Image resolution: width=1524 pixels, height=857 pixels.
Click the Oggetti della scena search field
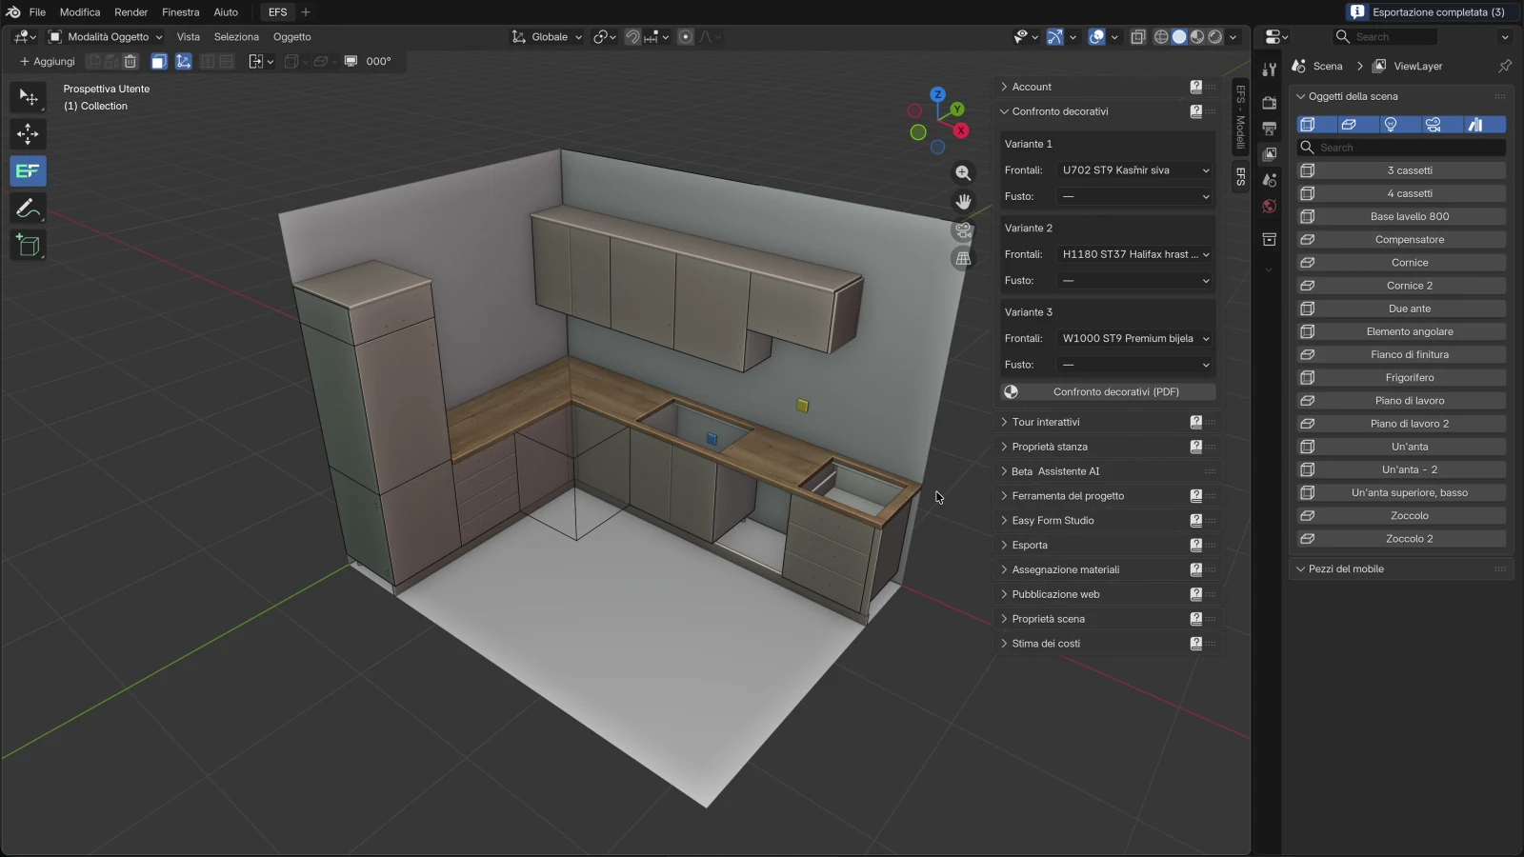click(1401, 148)
